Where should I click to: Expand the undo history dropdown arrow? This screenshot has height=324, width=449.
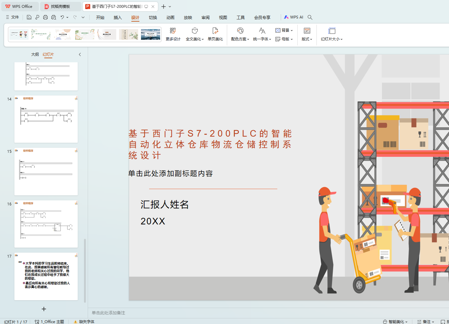(x=68, y=17)
